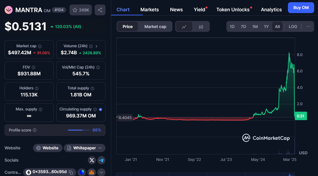Image resolution: width=318 pixels, height=176 pixels.
Task: Select Market cap chart mode
Action: click(155, 27)
